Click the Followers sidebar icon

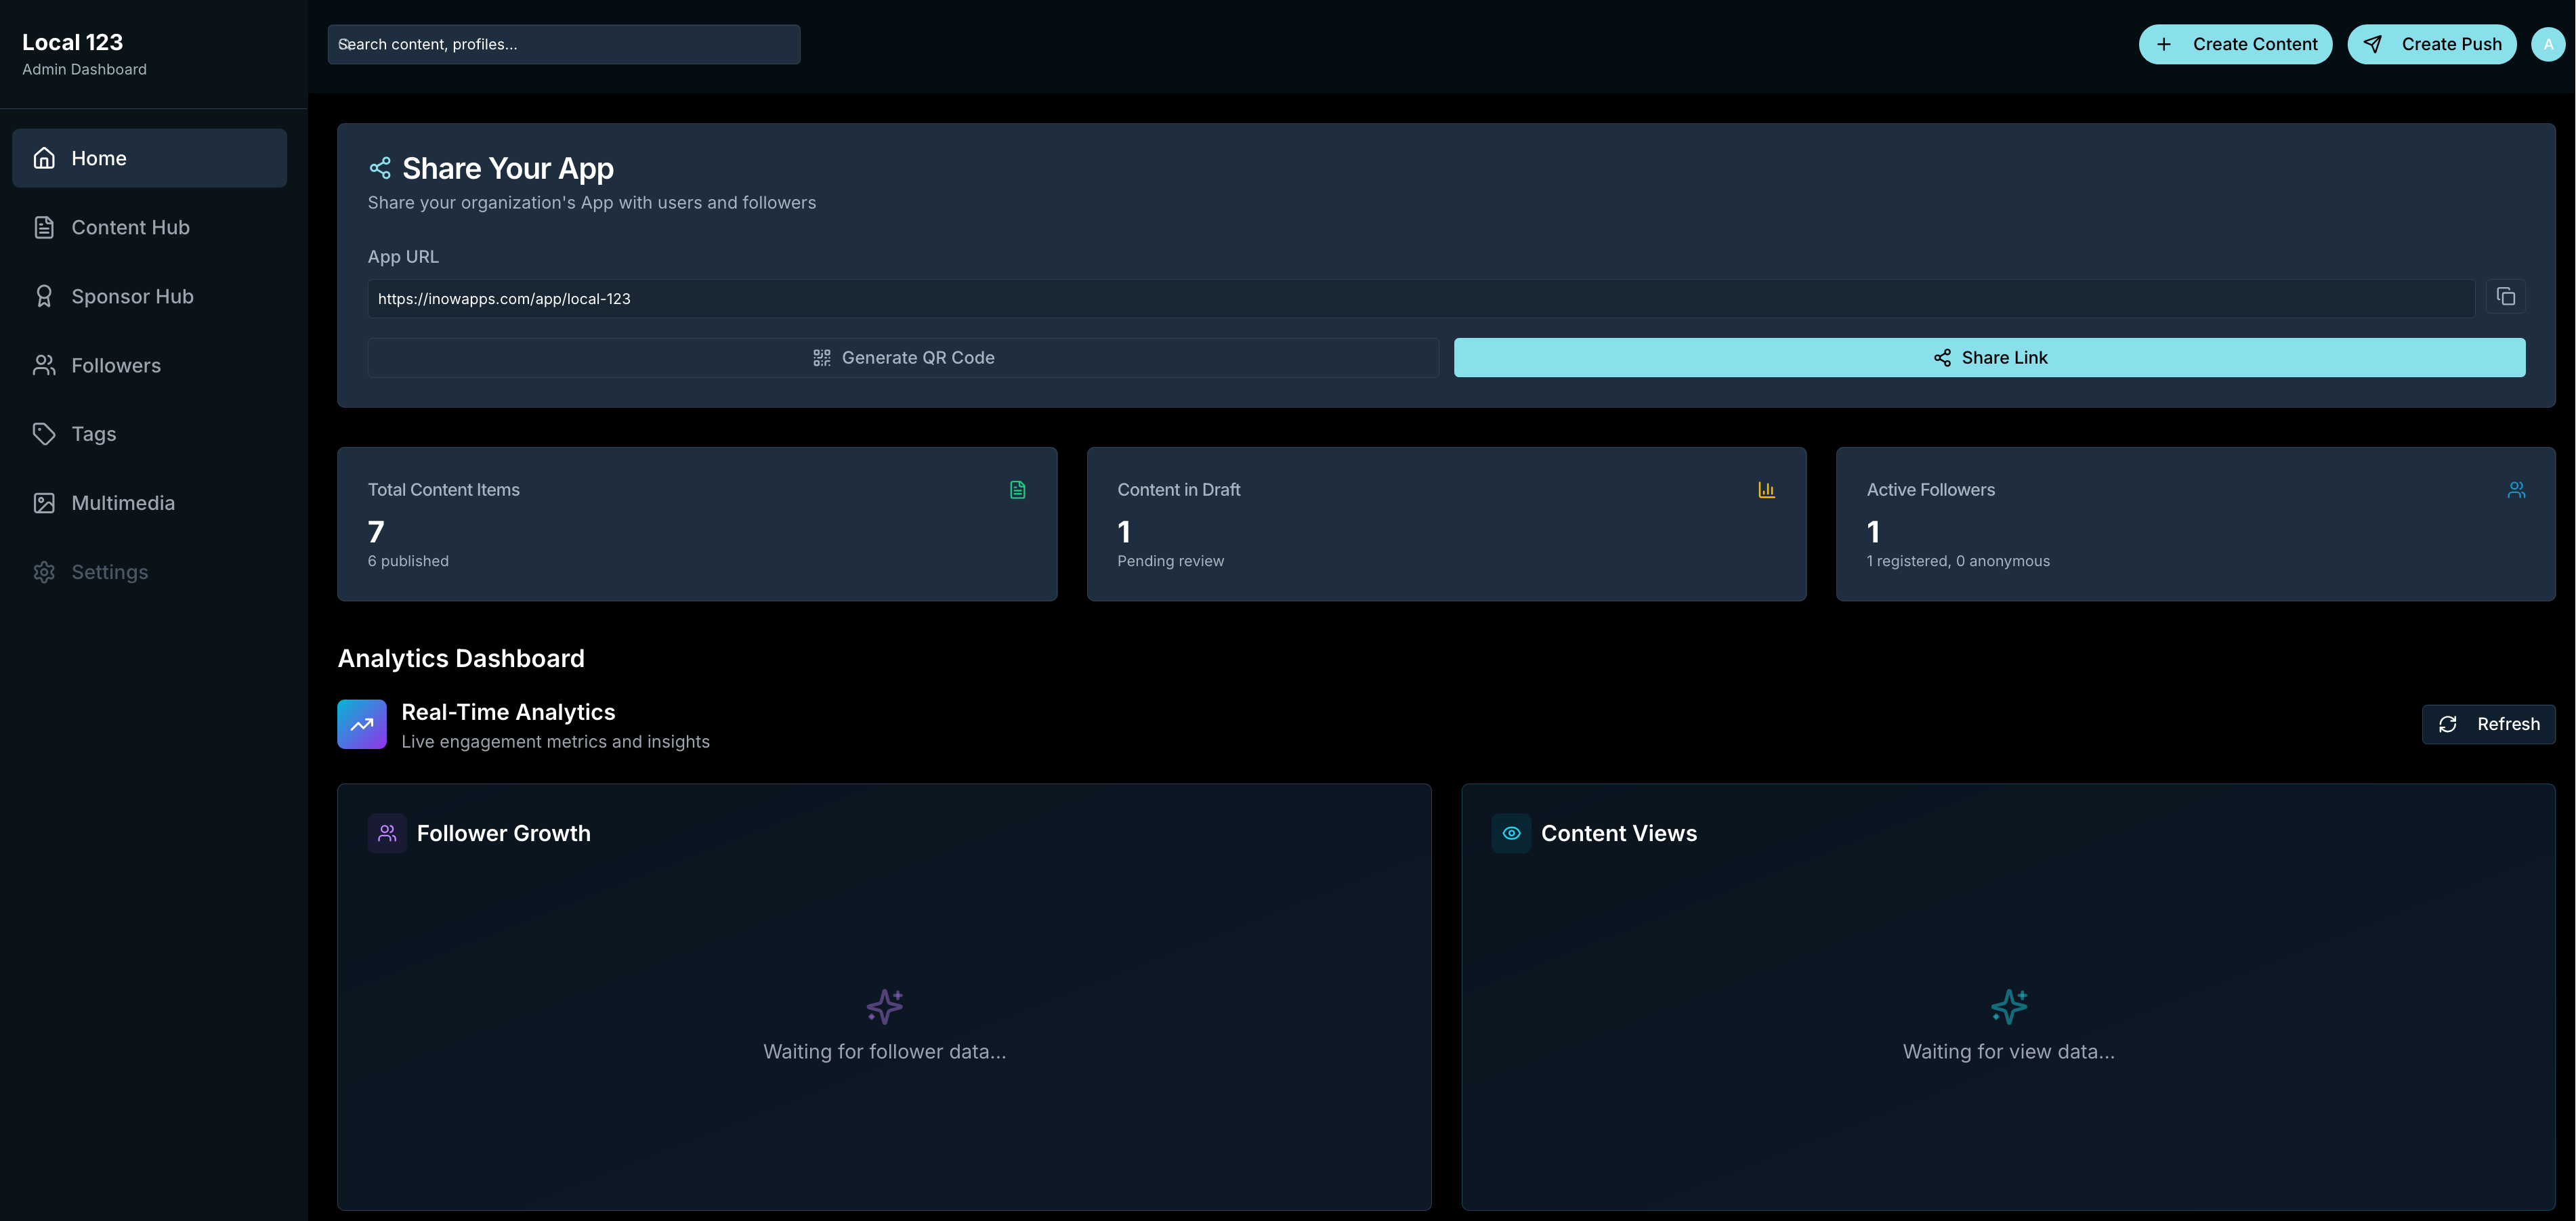[x=44, y=365]
